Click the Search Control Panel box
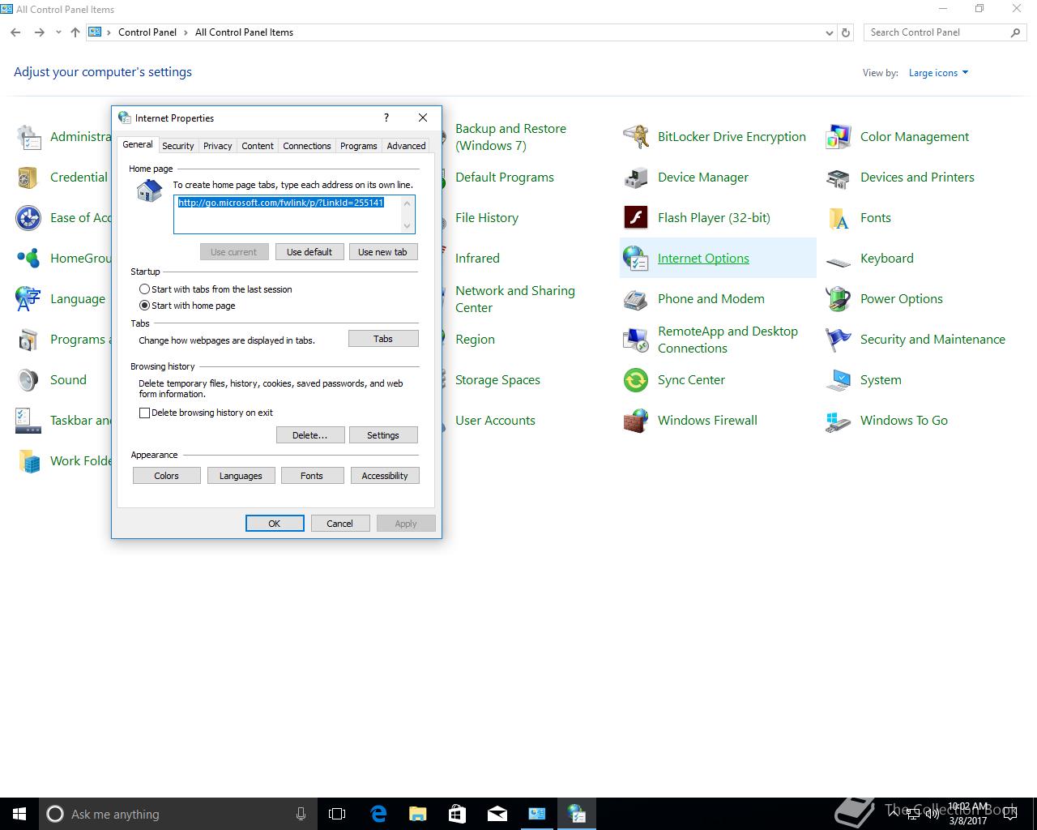This screenshot has width=1037, height=830. tap(945, 32)
